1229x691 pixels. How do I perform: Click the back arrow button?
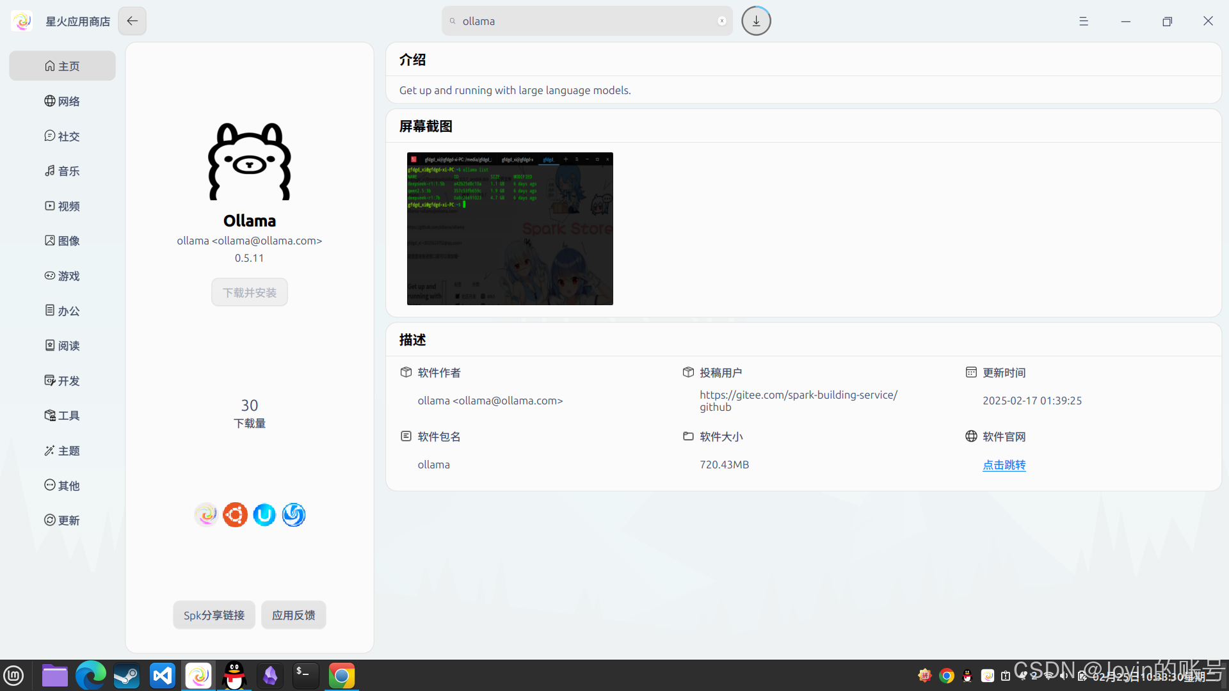point(132,21)
